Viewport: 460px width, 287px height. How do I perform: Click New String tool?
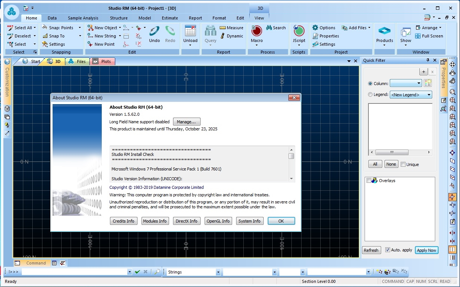(102, 36)
